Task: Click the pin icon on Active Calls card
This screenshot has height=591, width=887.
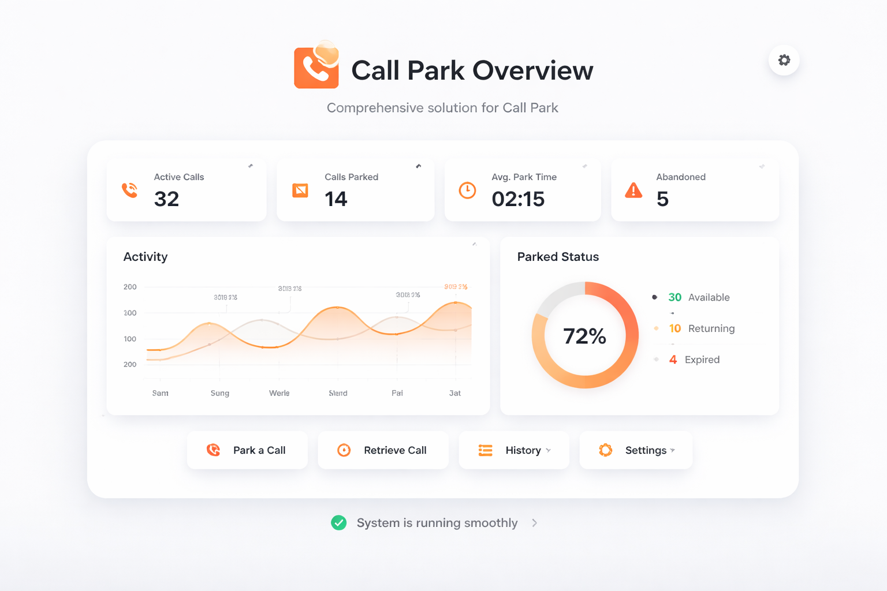Action: [x=251, y=166]
